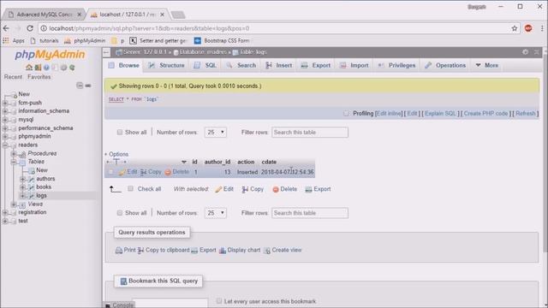
Task: Open the Favorites tab in navigation
Action: [x=39, y=77]
